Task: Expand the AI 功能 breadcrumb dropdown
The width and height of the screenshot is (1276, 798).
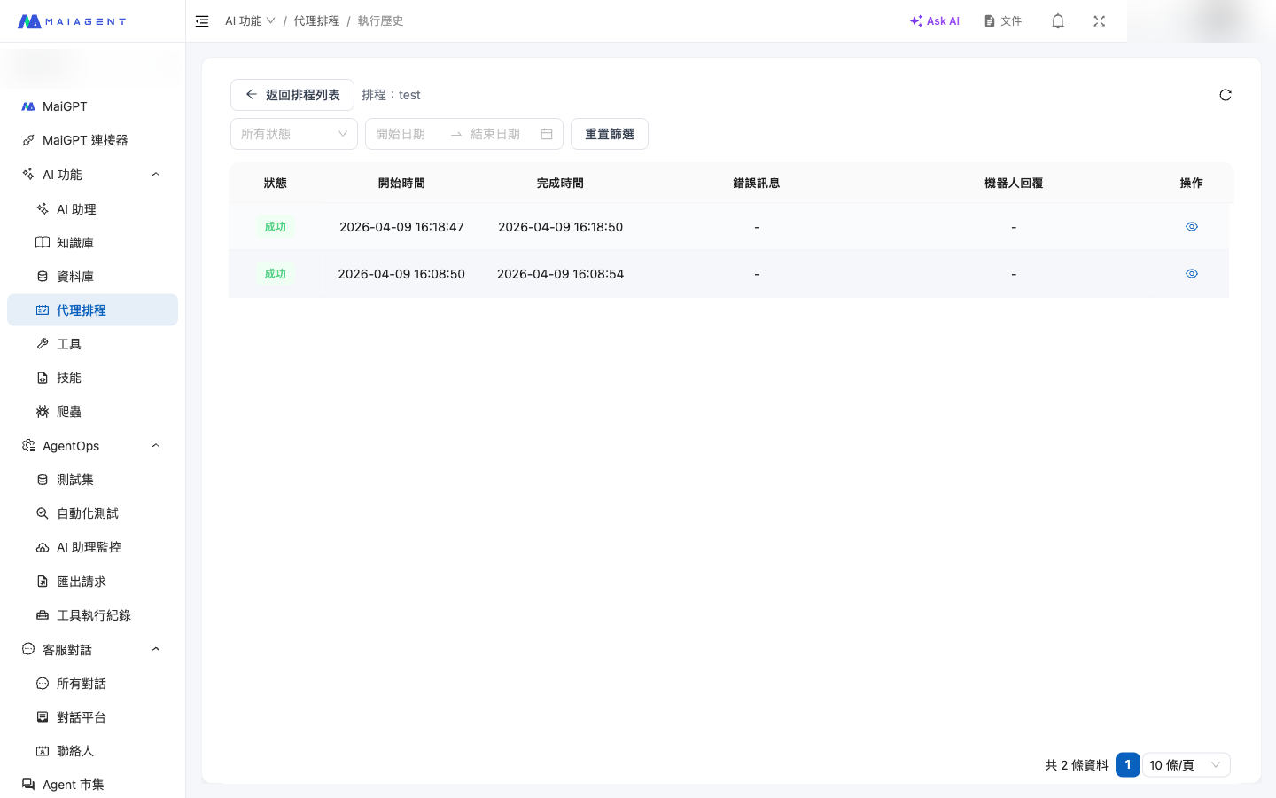Action: (x=251, y=21)
